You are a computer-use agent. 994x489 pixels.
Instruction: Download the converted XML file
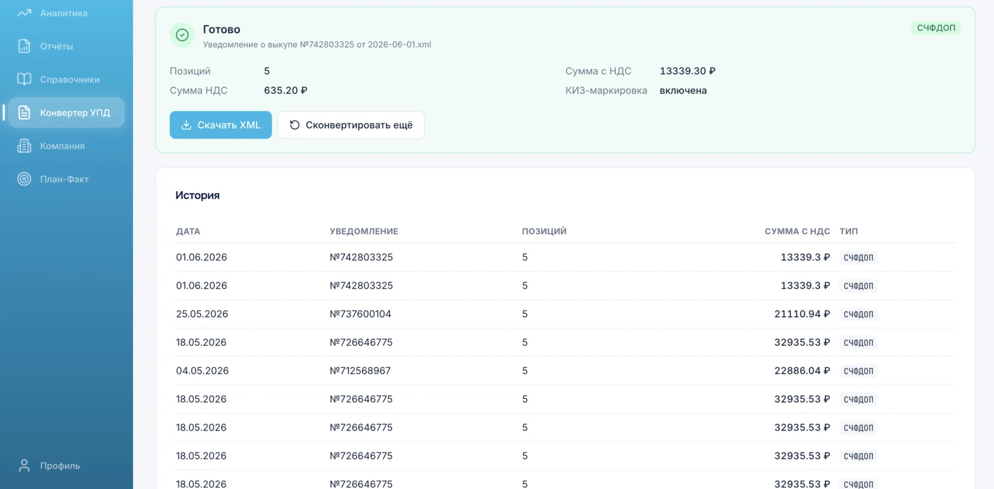[221, 125]
